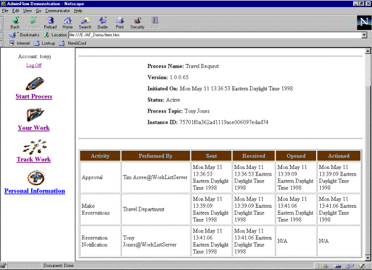Go to Home via toolbar icon
This screenshot has width=372, height=270.
[68, 22]
